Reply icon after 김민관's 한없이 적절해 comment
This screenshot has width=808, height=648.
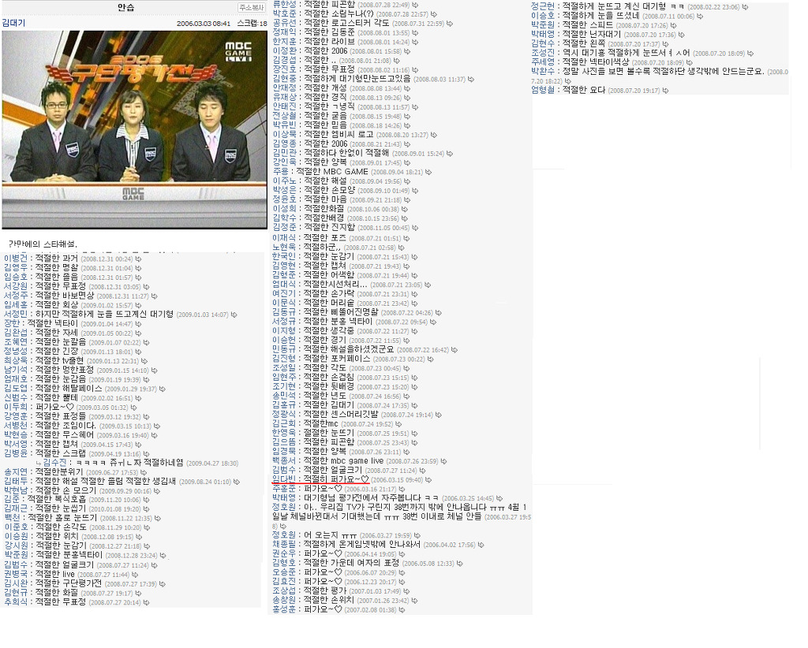pos(450,154)
